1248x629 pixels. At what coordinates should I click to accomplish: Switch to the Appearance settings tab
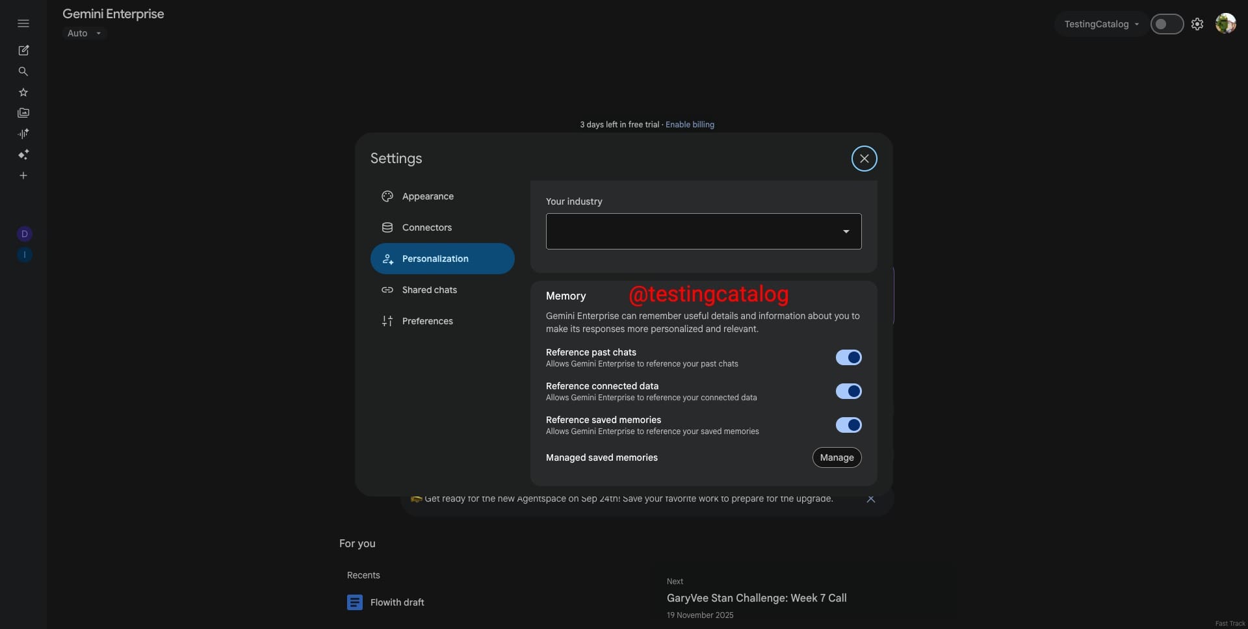pyautogui.click(x=428, y=196)
